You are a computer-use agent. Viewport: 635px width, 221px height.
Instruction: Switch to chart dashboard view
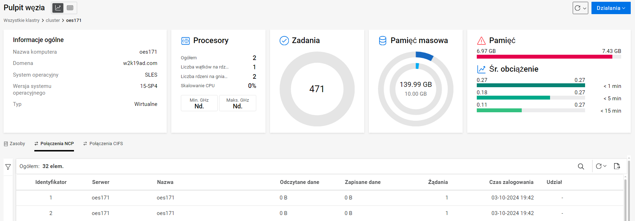[58, 8]
